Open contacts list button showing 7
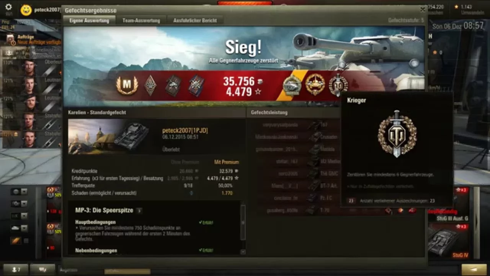Screen dimensions: 490x276 tap(15, 269)
